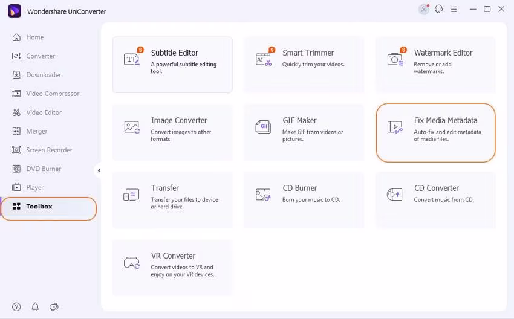The image size is (514, 319).
Task: Switch to Video Compressor section
Action: (x=53, y=94)
